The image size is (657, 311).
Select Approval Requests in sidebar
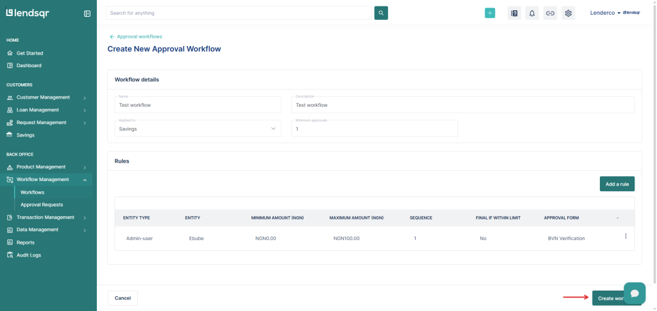tap(42, 205)
